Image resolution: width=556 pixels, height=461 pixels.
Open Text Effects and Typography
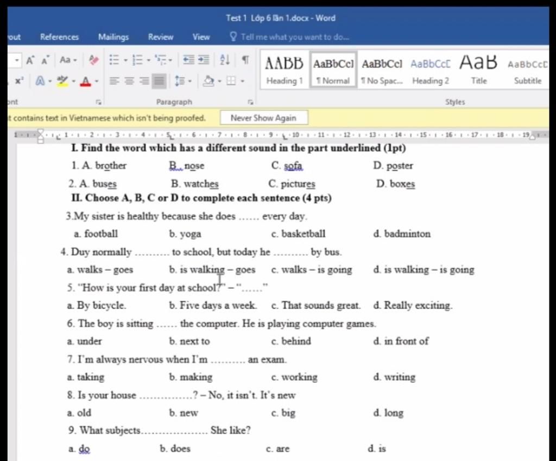click(x=40, y=81)
